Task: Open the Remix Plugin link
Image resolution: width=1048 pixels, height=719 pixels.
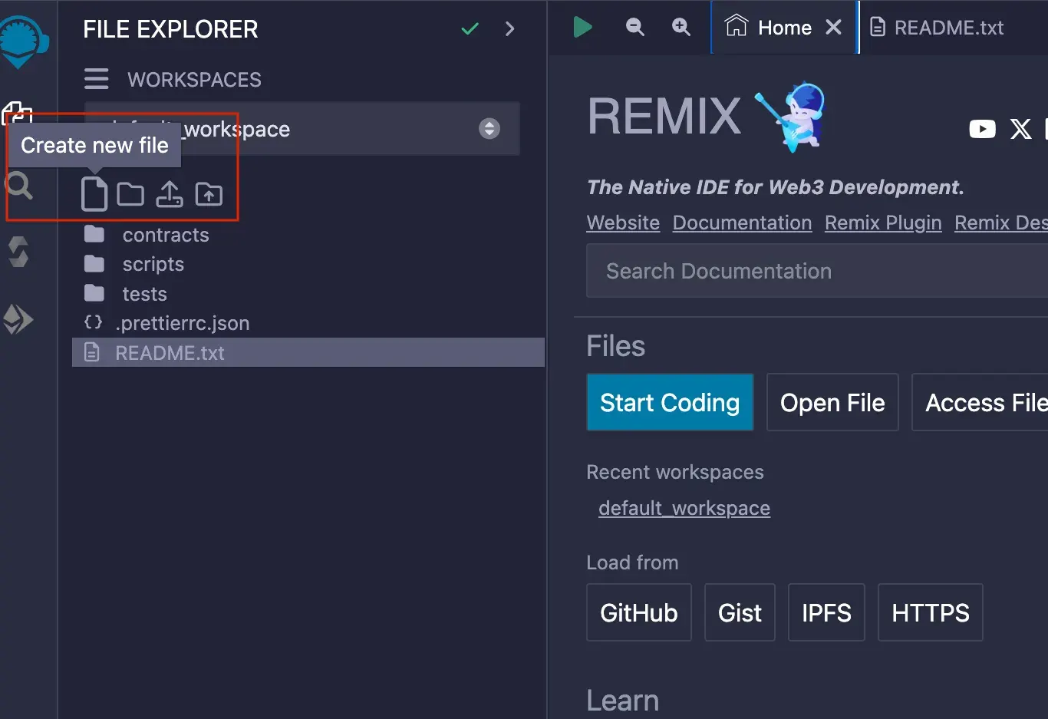Action: [x=883, y=223]
